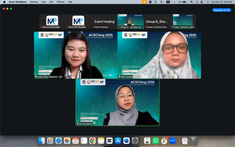Open Calendar from the Dock

(x=76, y=141)
